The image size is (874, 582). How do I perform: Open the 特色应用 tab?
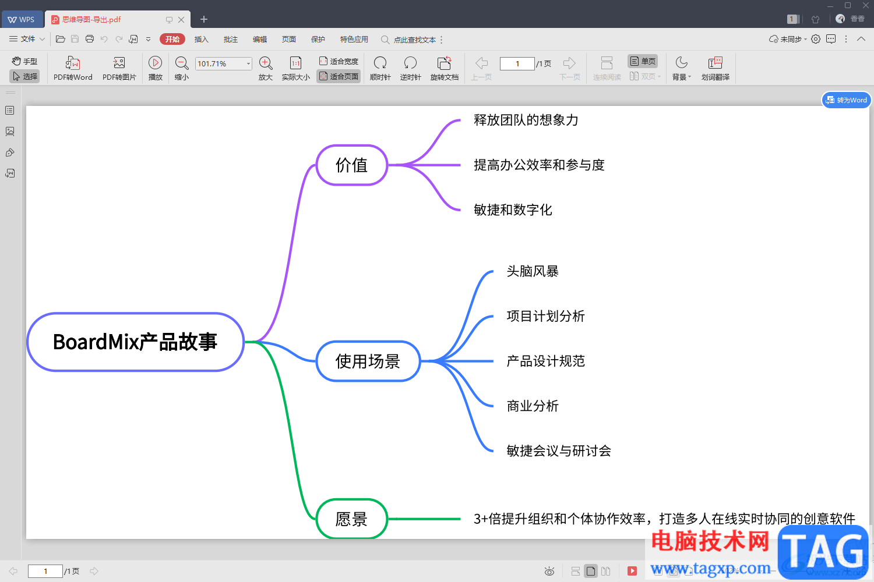tap(354, 39)
